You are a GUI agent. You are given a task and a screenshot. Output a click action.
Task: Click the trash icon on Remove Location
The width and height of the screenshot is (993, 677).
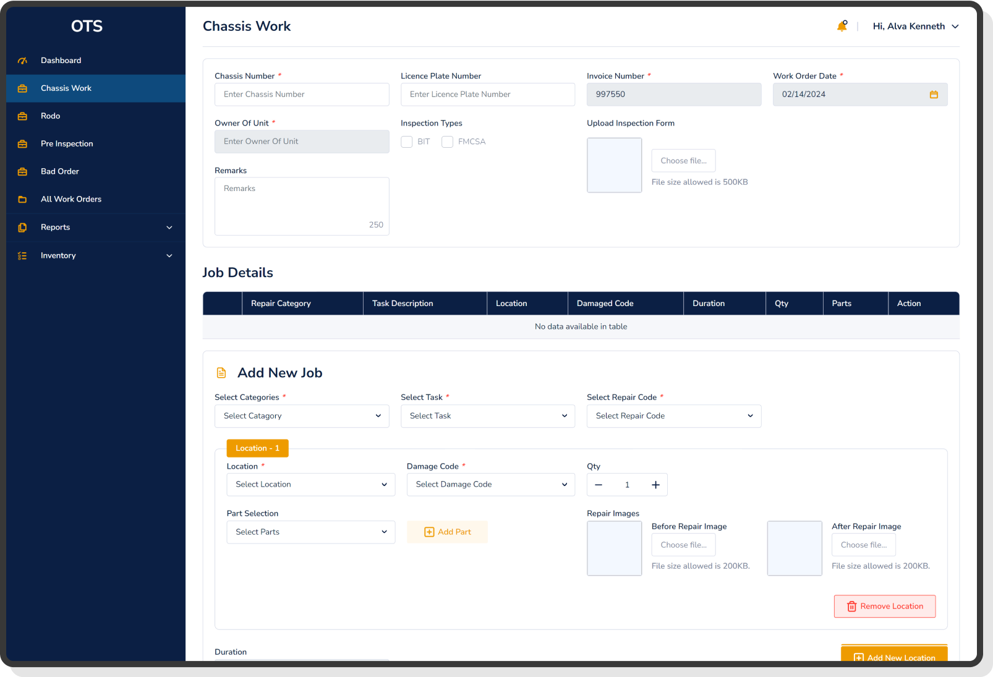(x=851, y=607)
